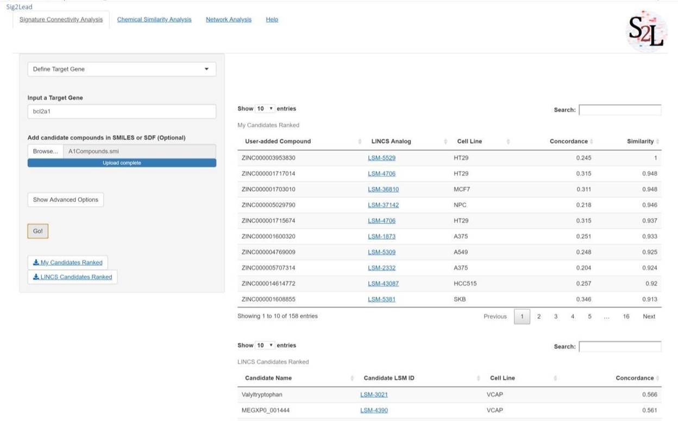Open Chemical Similarity Analysis tab
678x421 pixels.
click(x=154, y=20)
